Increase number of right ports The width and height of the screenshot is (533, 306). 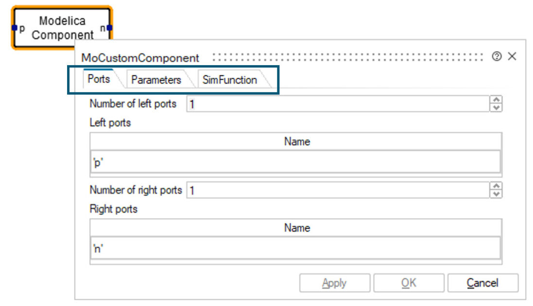(496, 187)
